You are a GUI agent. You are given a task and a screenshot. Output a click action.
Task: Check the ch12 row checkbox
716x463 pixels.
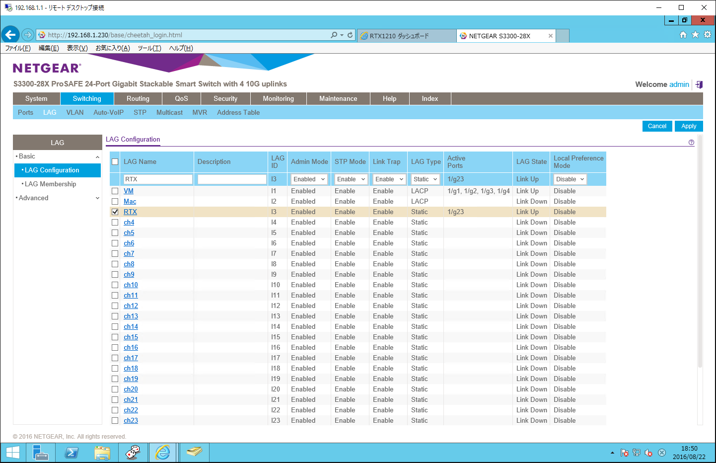115,306
